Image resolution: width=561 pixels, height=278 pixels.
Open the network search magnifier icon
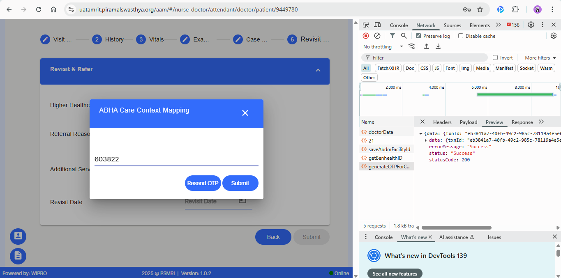click(404, 36)
